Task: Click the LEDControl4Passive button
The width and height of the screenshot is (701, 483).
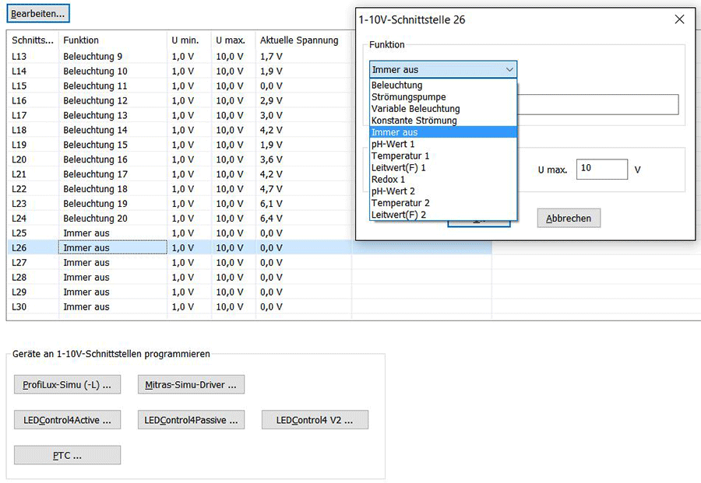Action: [192, 419]
